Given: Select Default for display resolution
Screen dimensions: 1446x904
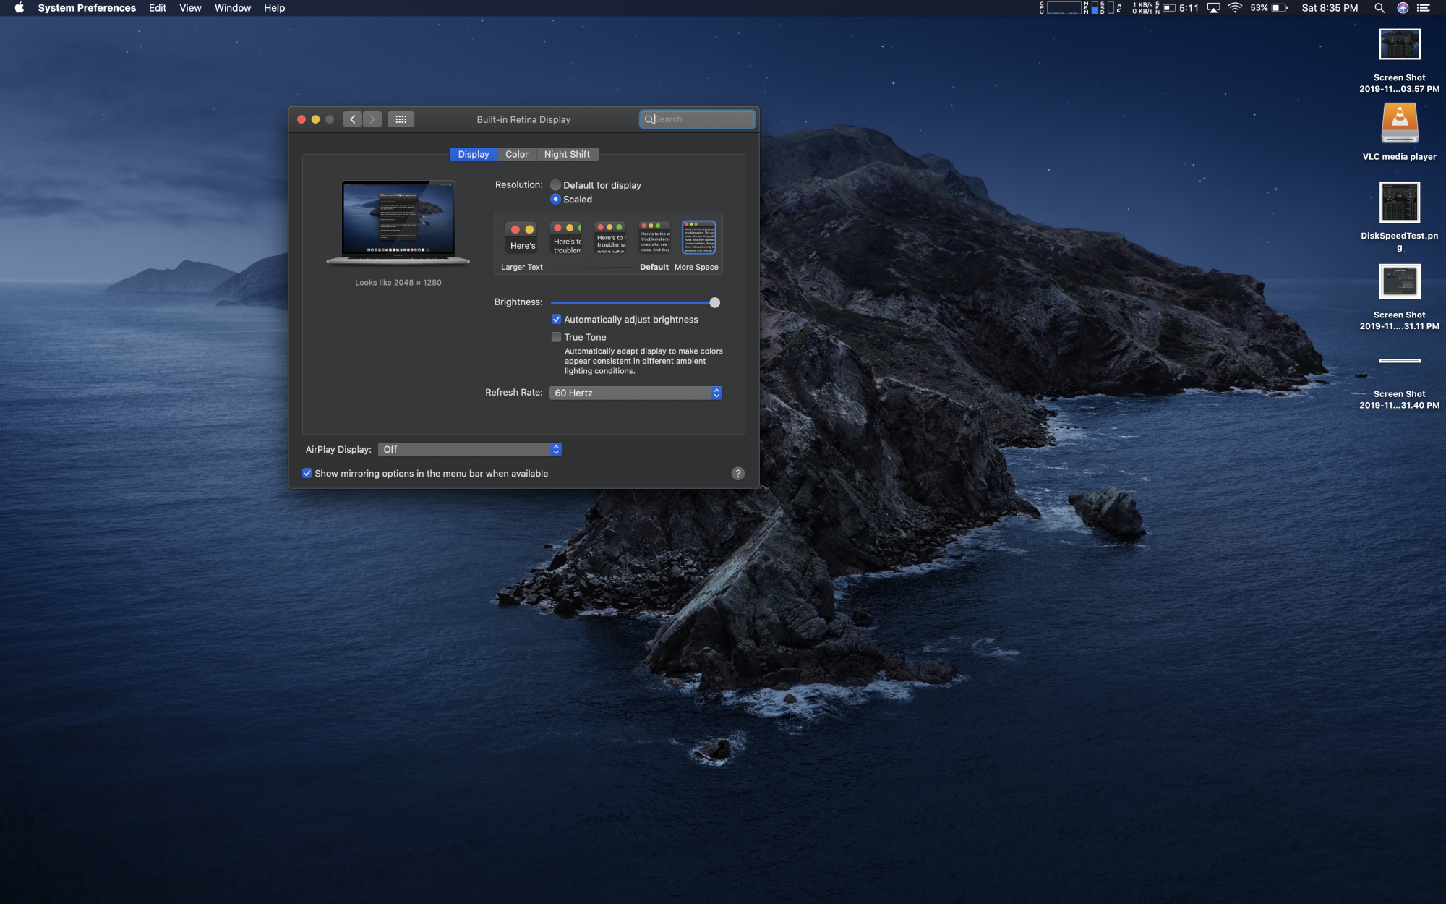Looking at the screenshot, I should point(555,185).
